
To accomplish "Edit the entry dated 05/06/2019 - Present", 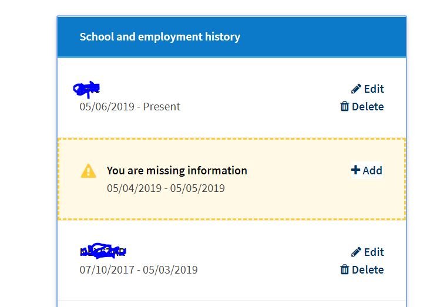I will (x=368, y=89).
